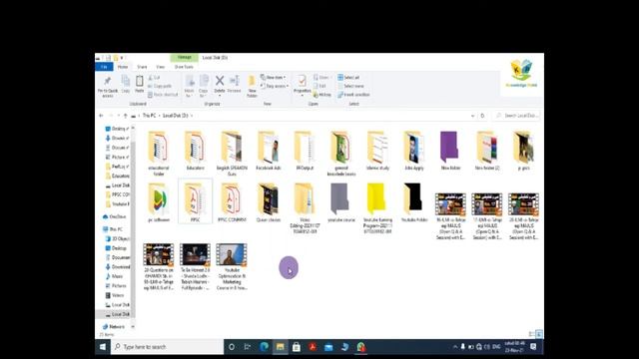This screenshot has width=639, height=359.
Task: Expand the New item dropdown
Action: pyautogui.click(x=273, y=78)
